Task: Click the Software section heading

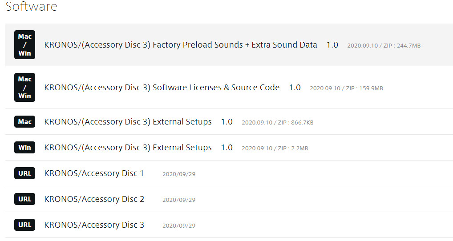Action: tap(31, 7)
